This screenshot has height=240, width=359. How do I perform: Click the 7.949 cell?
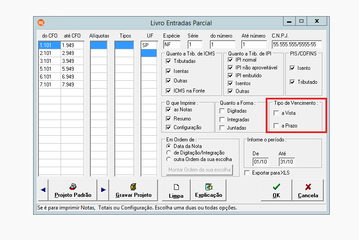(x=72, y=85)
